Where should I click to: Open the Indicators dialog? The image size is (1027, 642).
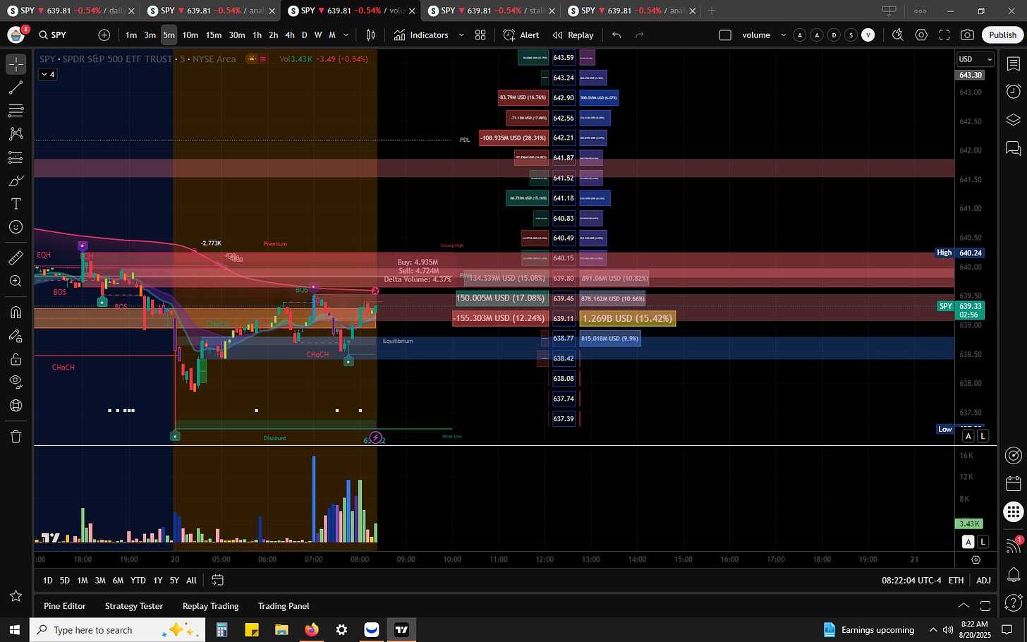point(421,35)
